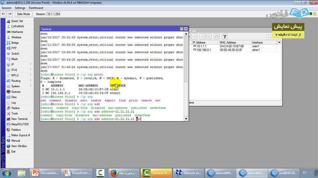
Task: Maximize the Terminal window
Action: coord(182,29)
